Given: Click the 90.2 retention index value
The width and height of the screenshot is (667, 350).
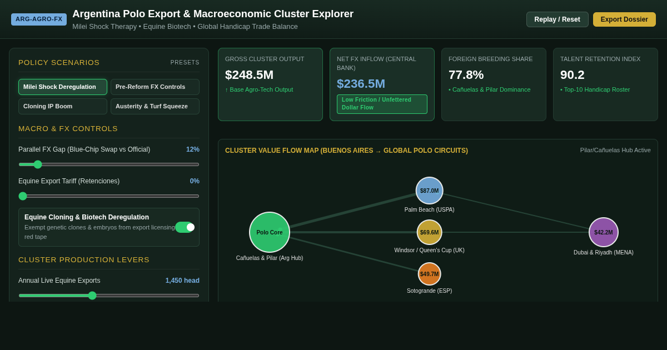Looking at the screenshot, I should tap(572, 75).
